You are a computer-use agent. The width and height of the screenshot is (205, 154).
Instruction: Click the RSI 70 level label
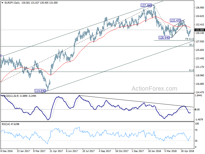click(x=196, y=130)
